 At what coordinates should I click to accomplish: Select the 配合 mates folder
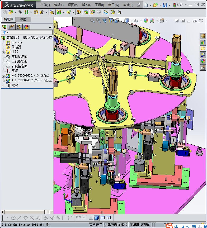(x=15, y=85)
